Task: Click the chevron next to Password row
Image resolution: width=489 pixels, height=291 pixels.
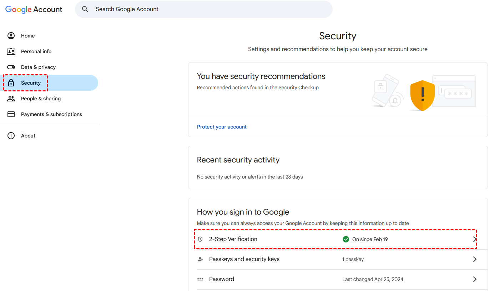Action: [474, 279]
